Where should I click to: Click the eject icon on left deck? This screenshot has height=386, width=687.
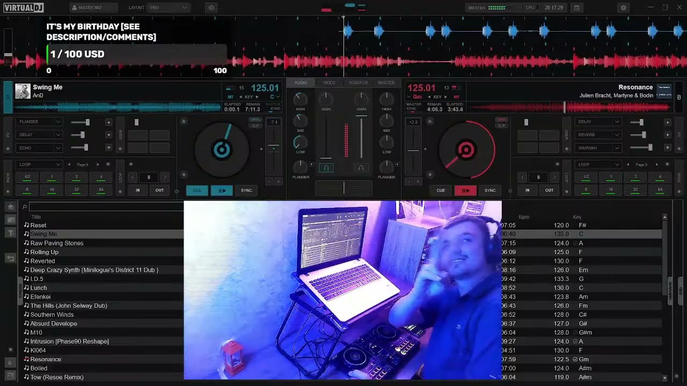[x=184, y=122]
